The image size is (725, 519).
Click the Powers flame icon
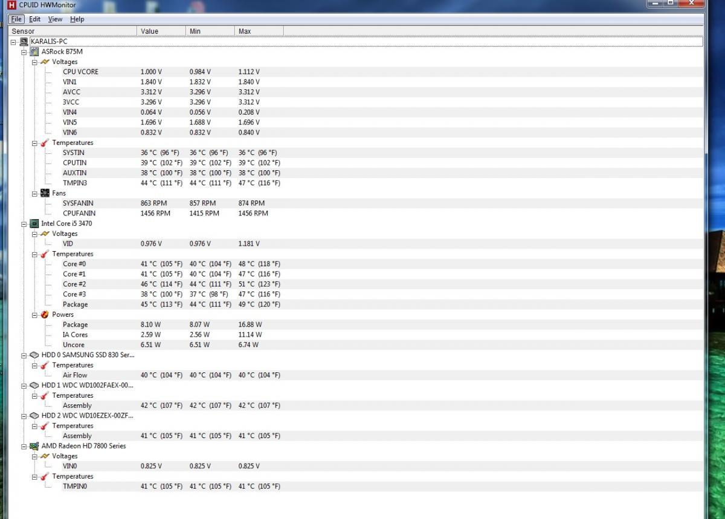click(45, 314)
